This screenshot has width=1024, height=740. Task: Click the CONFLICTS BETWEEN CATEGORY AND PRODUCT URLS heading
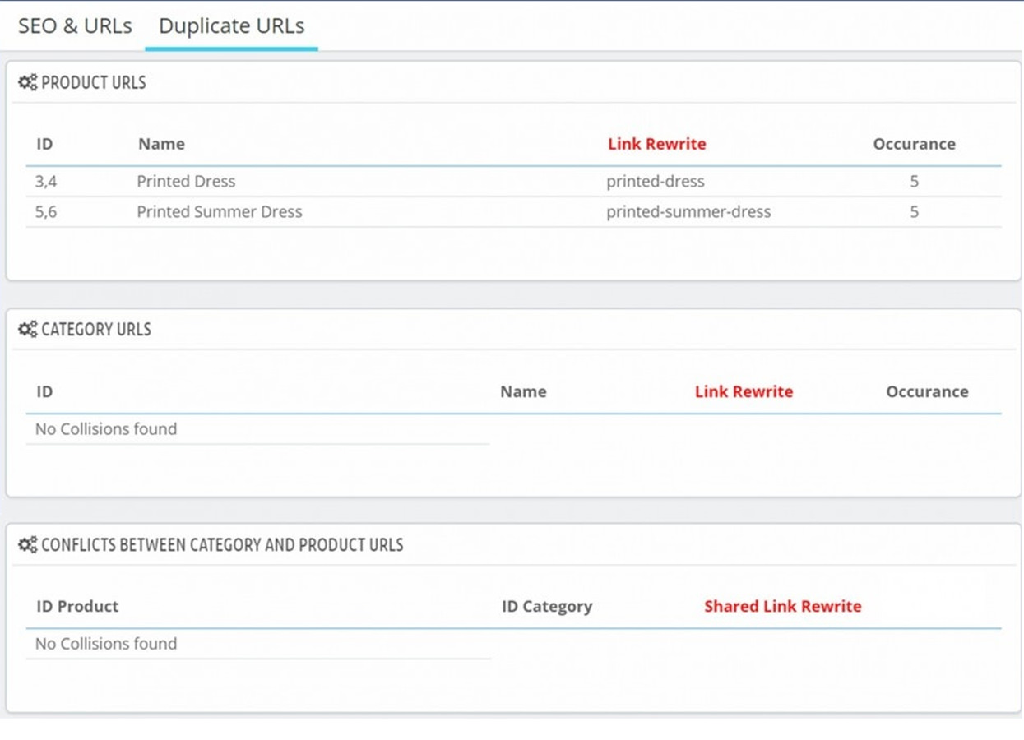tap(222, 544)
